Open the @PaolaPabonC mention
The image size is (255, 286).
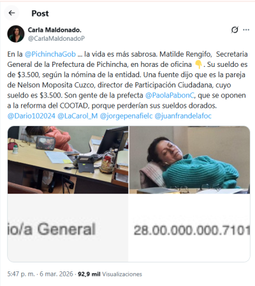click(x=170, y=96)
